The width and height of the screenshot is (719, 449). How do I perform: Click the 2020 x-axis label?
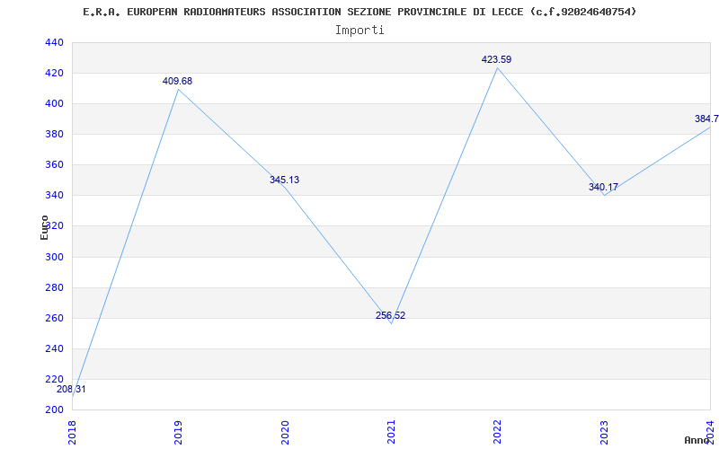click(285, 432)
